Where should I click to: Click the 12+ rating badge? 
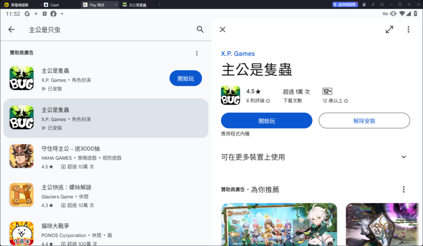point(327,91)
